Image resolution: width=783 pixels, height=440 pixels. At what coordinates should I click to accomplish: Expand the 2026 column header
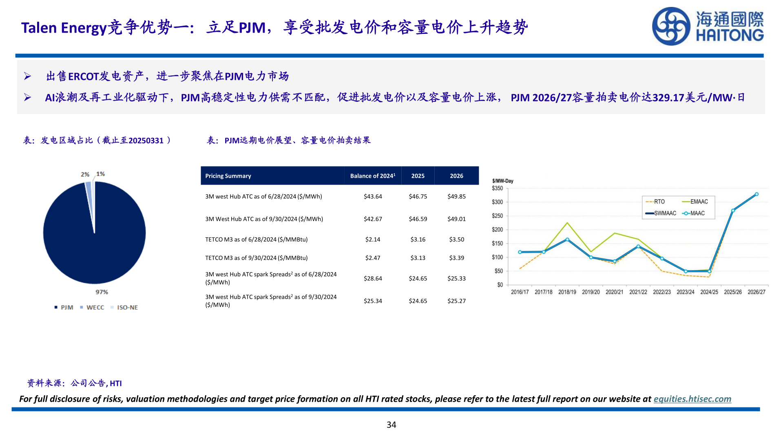pyautogui.click(x=456, y=176)
